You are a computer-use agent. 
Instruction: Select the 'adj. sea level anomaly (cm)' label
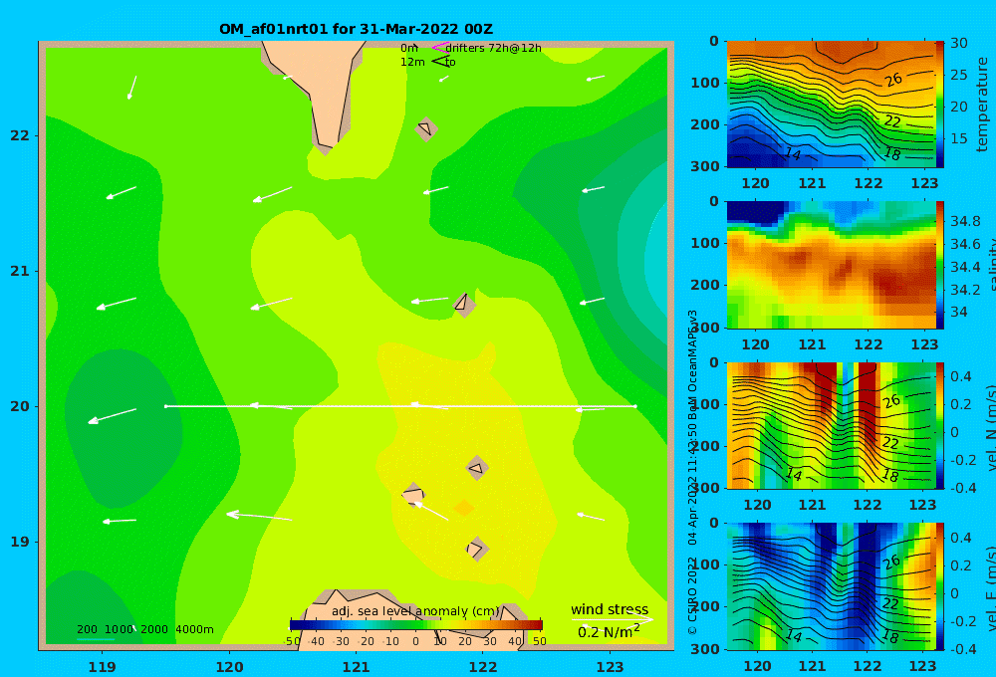(x=415, y=611)
